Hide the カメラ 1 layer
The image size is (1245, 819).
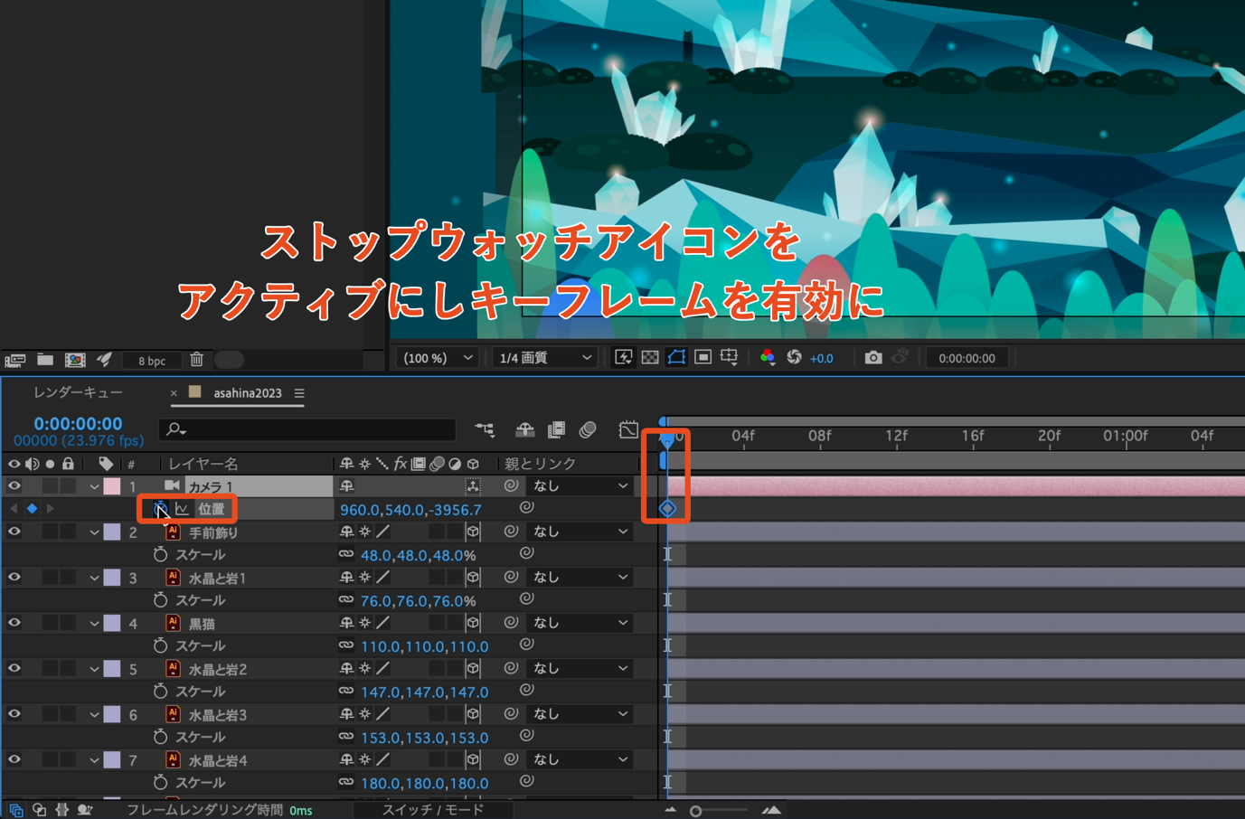coord(14,486)
